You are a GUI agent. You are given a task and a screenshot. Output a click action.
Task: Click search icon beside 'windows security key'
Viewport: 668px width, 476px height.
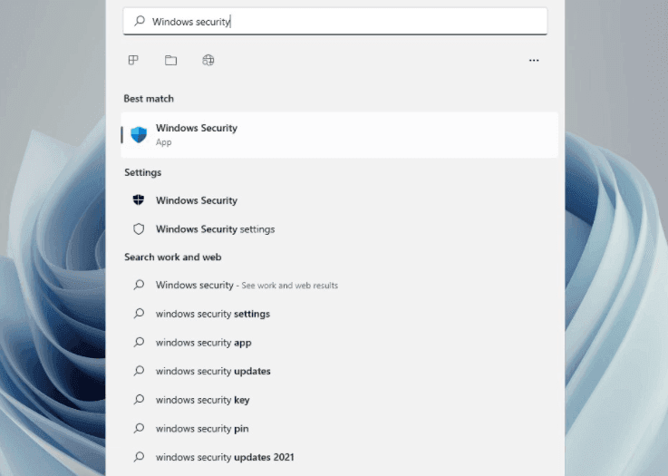coord(139,399)
